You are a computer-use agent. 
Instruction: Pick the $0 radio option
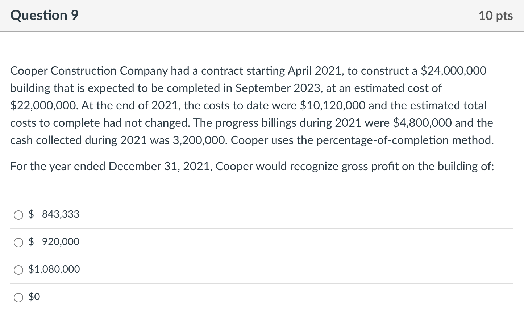click(x=18, y=298)
